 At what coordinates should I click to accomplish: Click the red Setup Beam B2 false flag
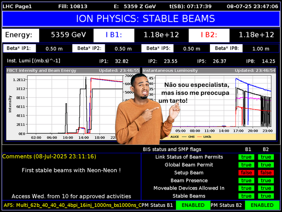[x=266, y=172]
